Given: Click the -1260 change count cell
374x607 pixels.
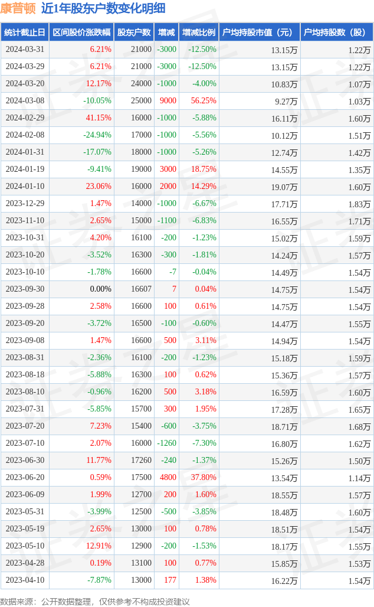Looking at the screenshot, I should 167,443.
